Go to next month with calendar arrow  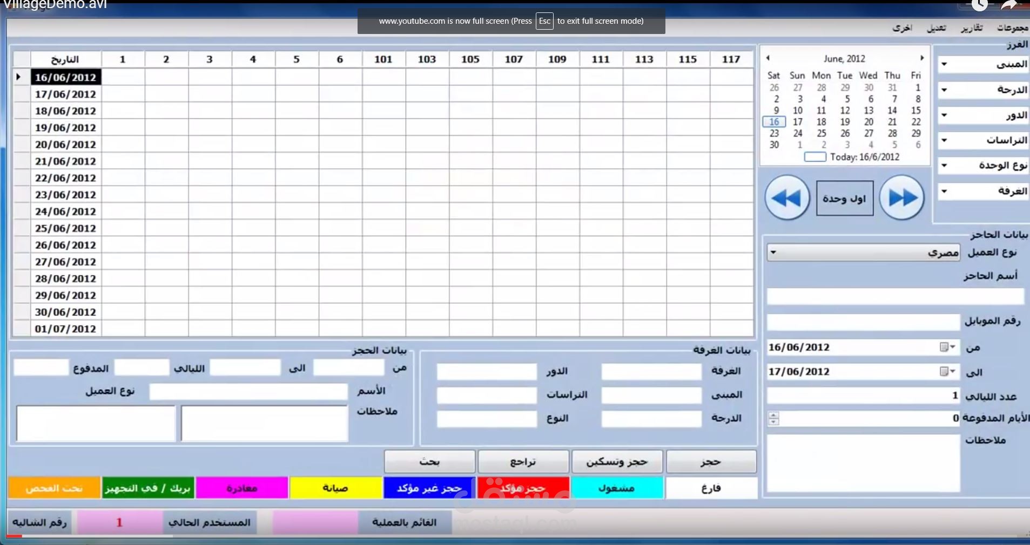point(921,58)
